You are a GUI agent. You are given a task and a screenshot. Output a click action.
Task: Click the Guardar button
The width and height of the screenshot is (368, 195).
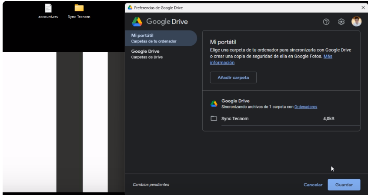344,185
